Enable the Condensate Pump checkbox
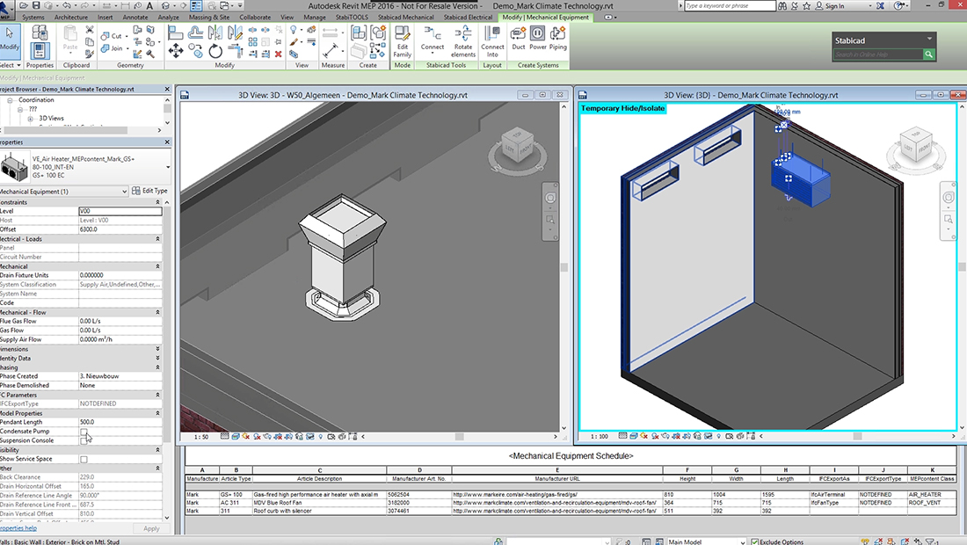Screen dimensions: 967x545 point(84,432)
